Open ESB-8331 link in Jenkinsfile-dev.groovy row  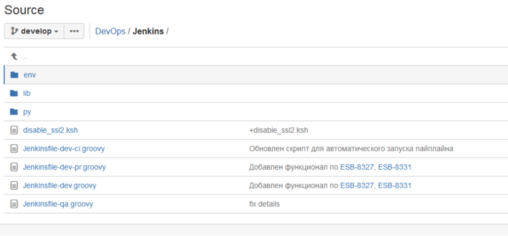395,186
